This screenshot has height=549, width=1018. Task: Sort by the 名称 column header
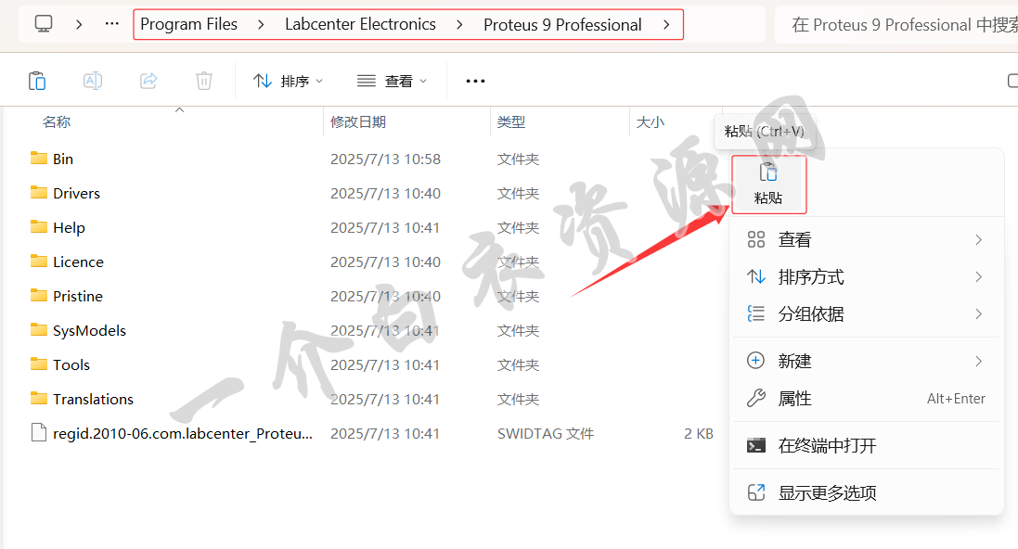click(x=57, y=122)
